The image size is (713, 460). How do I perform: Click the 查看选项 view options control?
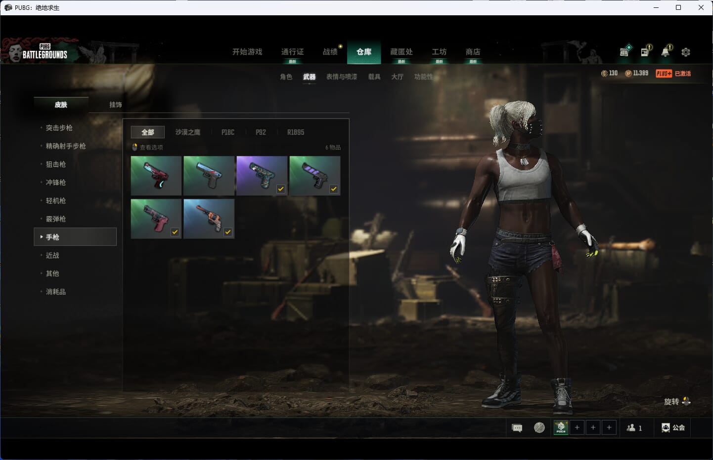coord(147,147)
